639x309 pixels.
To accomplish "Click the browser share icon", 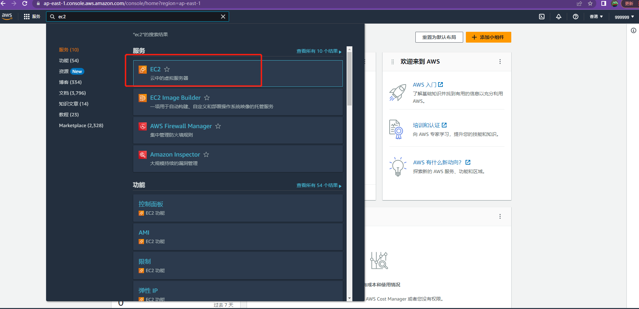I will (x=579, y=3).
